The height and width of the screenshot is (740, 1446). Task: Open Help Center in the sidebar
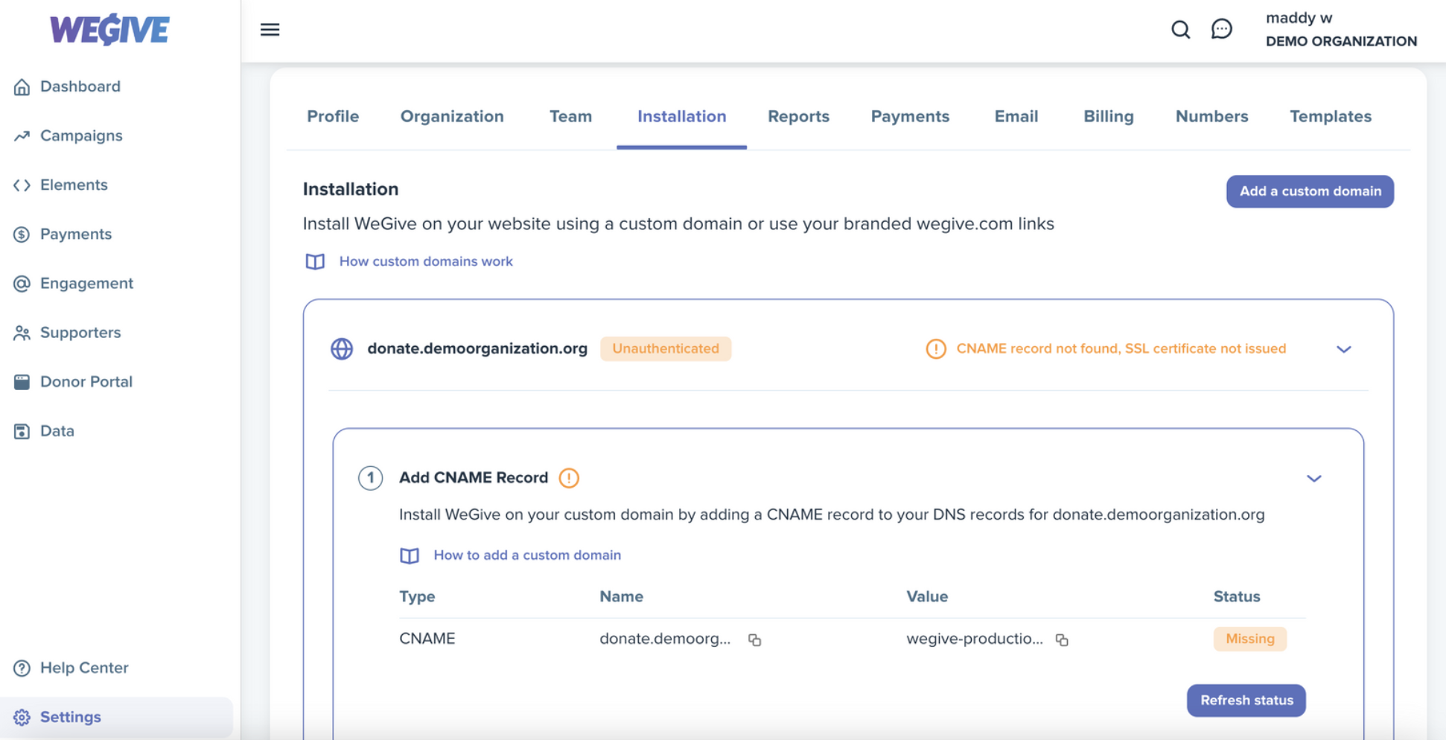(84, 668)
